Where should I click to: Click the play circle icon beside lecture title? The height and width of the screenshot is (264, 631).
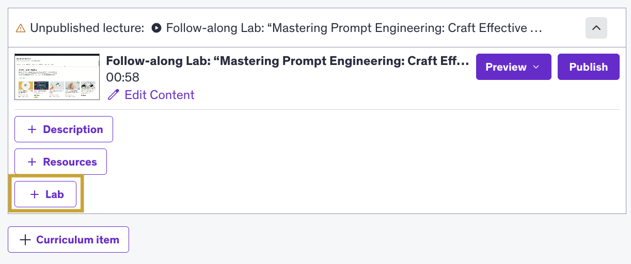pos(156,28)
